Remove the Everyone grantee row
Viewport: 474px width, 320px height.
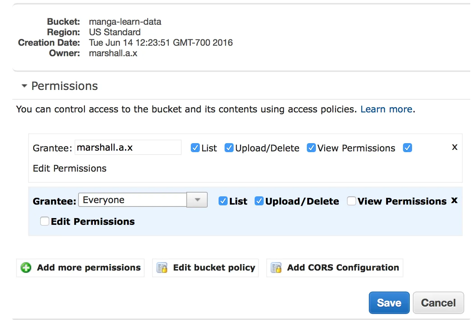click(x=454, y=200)
